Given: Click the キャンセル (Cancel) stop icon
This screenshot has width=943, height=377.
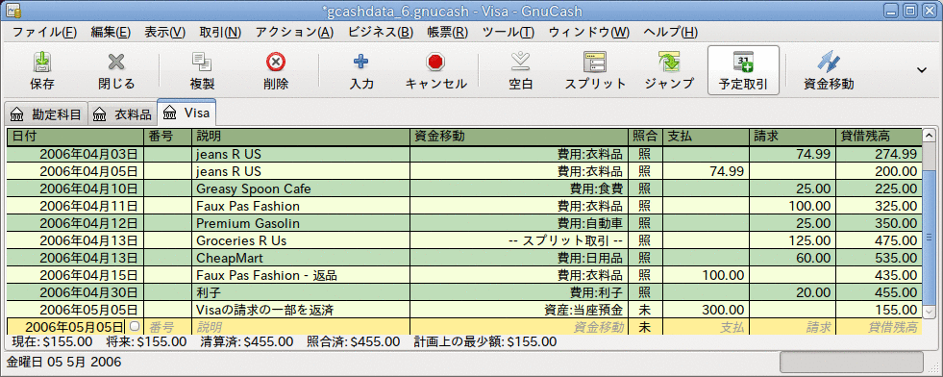Looking at the screenshot, I should tap(435, 62).
